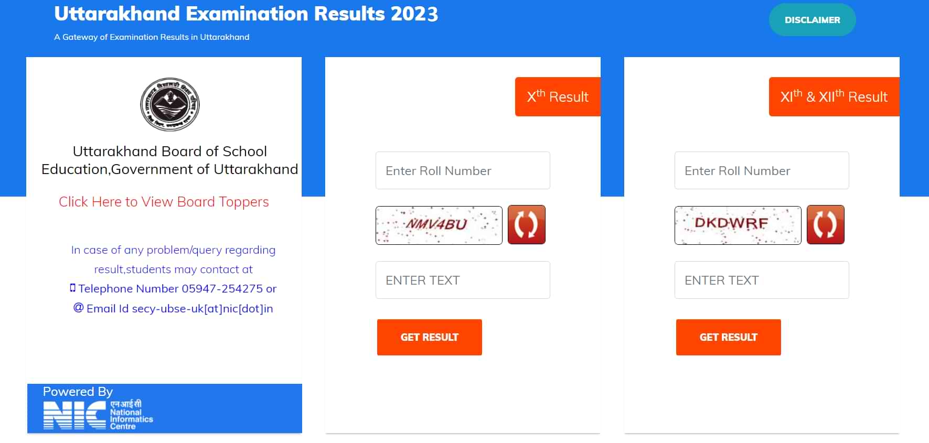Click Here to View Board Toppers

(x=164, y=202)
